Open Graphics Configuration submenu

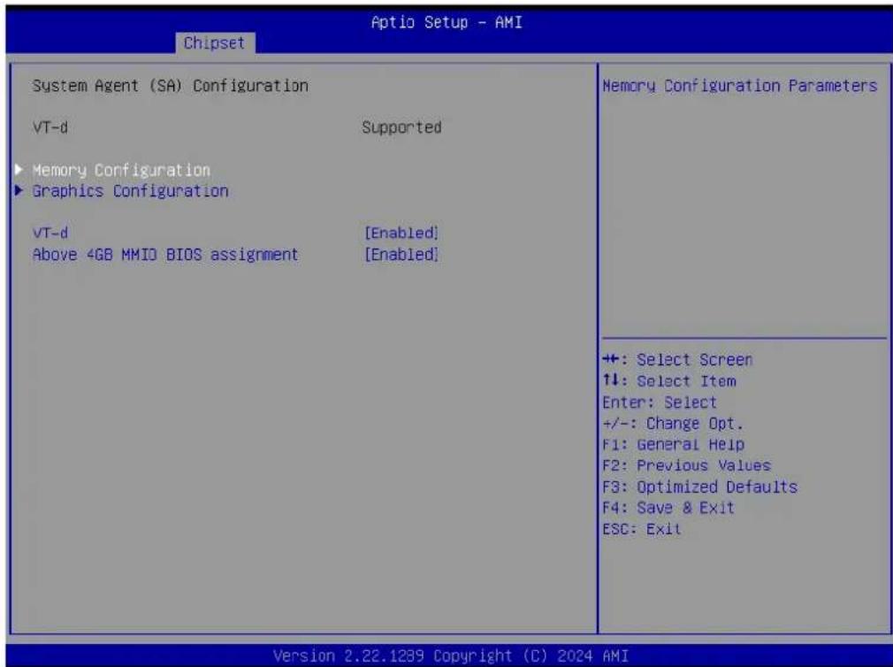click(131, 191)
